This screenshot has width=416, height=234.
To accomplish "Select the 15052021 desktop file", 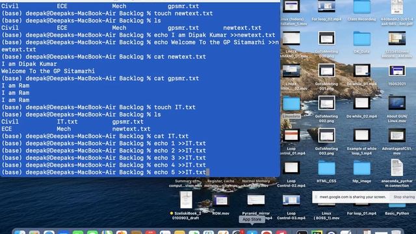I will 397,71.
